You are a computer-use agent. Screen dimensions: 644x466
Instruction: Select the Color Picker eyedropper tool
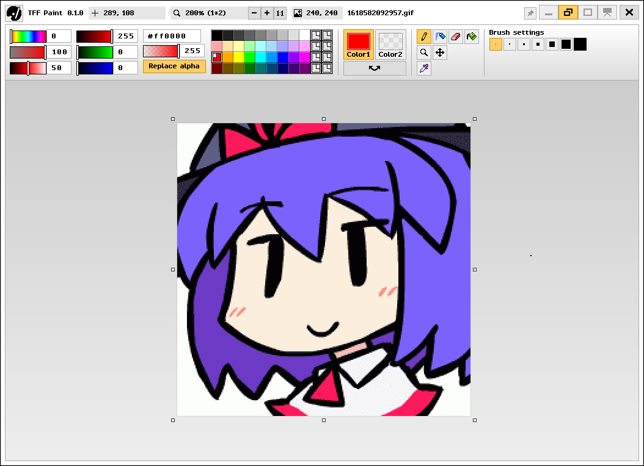(x=424, y=68)
